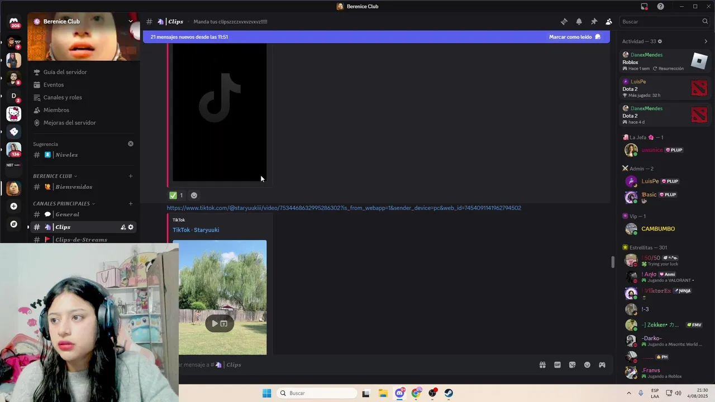
Task: Click the message input for Clips
Action: (357, 365)
